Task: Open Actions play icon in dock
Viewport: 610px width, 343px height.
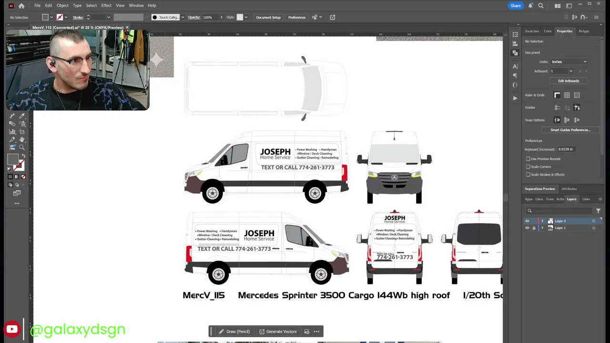Action: click(515, 98)
